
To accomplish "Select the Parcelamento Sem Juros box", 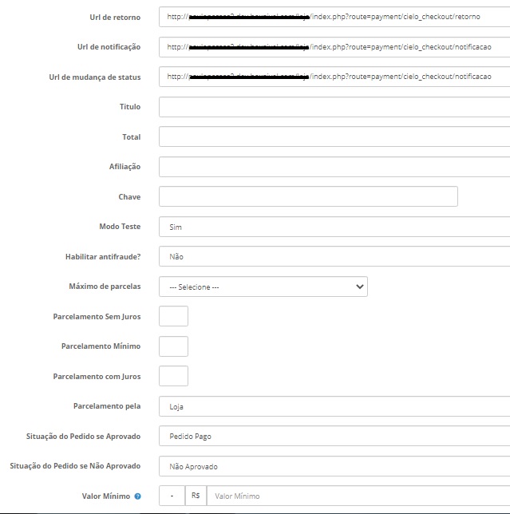I will pos(174,316).
